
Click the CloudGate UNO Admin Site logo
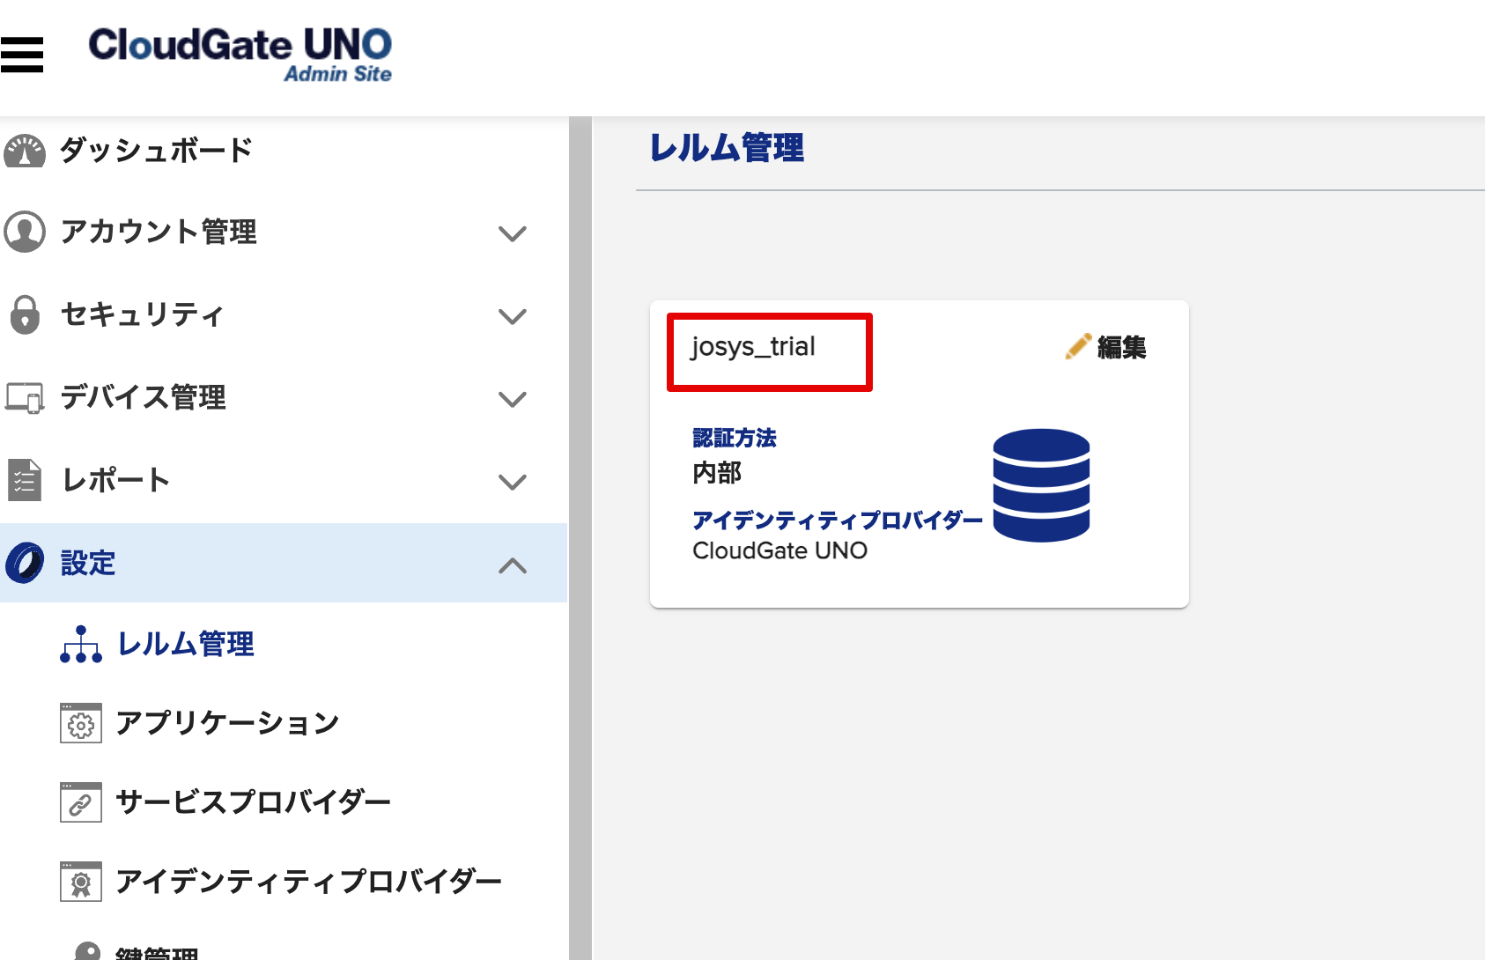click(x=240, y=55)
